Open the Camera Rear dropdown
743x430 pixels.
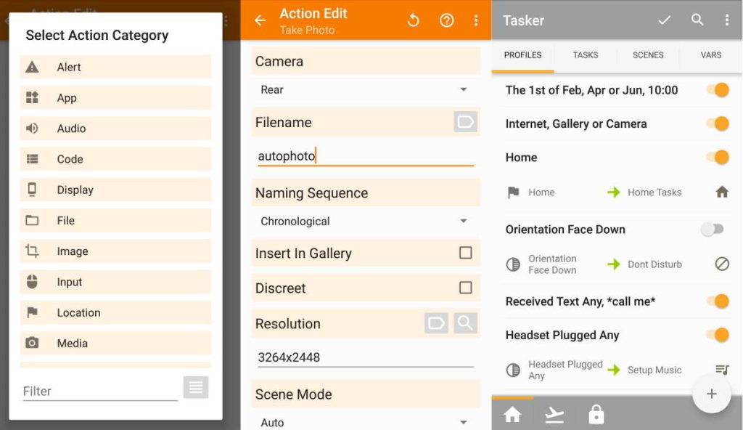point(366,89)
